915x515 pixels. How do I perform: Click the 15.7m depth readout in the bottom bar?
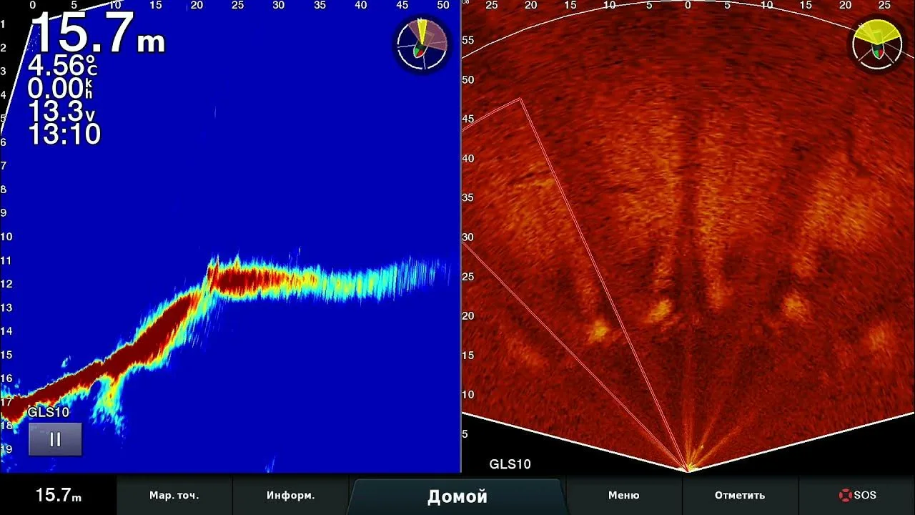pos(58,495)
